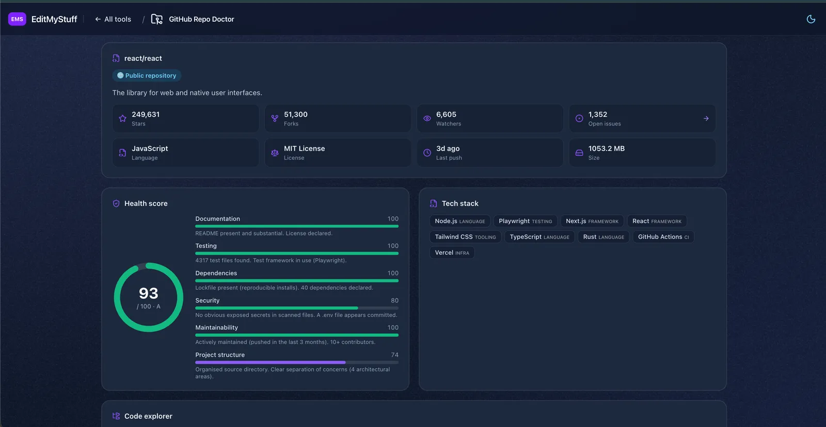826x427 pixels.
Task: Click the "No obvious exposed secrets" note
Action: (296, 315)
